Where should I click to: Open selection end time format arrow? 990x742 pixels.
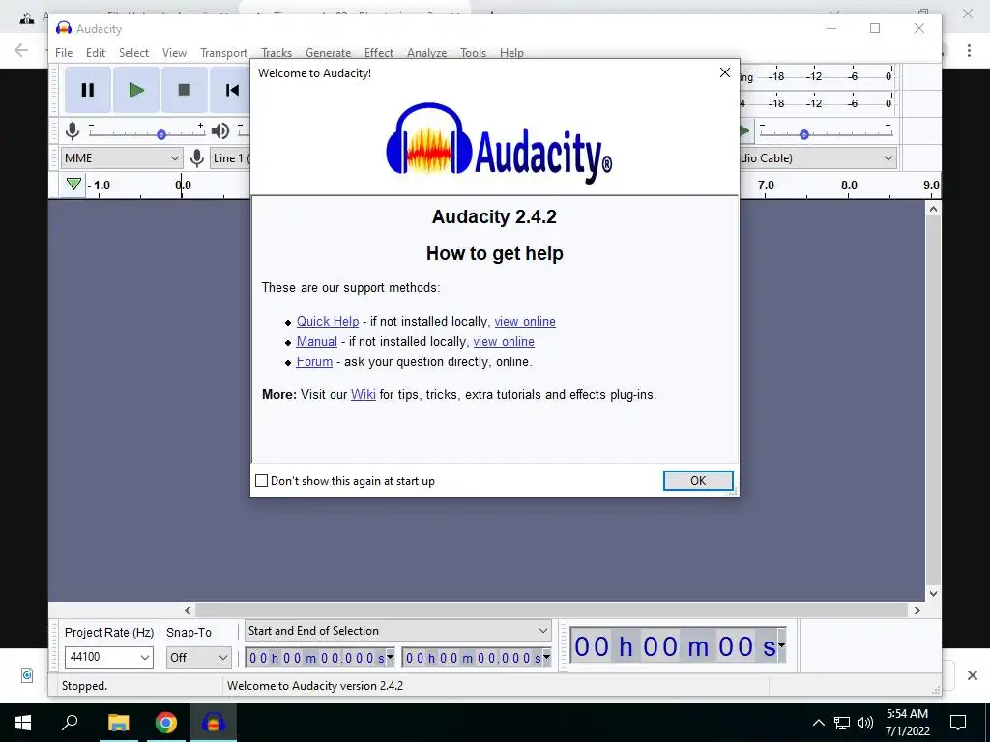click(x=547, y=657)
